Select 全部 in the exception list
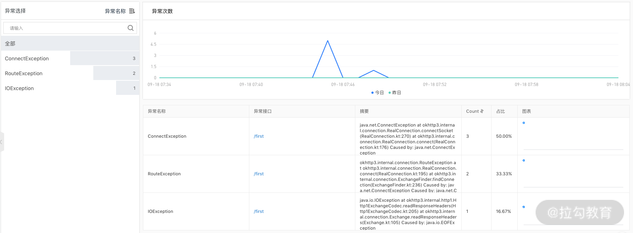This screenshot has height=233, width=633. tap(10, 44)
